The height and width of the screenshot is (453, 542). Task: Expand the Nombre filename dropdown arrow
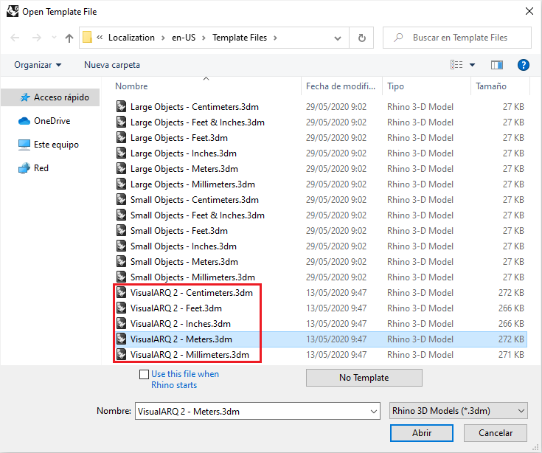pyautogui.click(x=374, y=412)
